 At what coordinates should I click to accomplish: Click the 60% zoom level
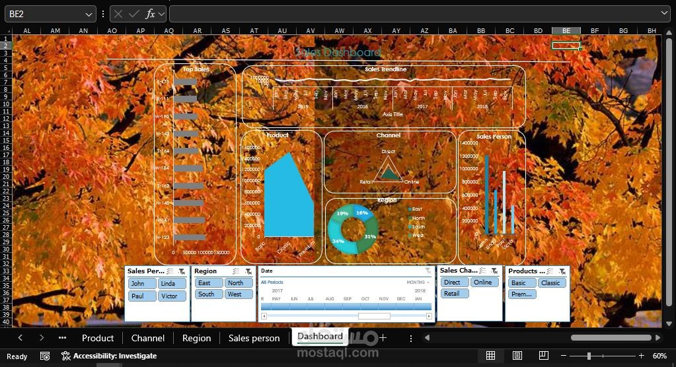pyautogui.click(x=659, y=356)
